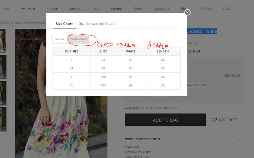
Task: Open the New menu
Action: point(6,9)
